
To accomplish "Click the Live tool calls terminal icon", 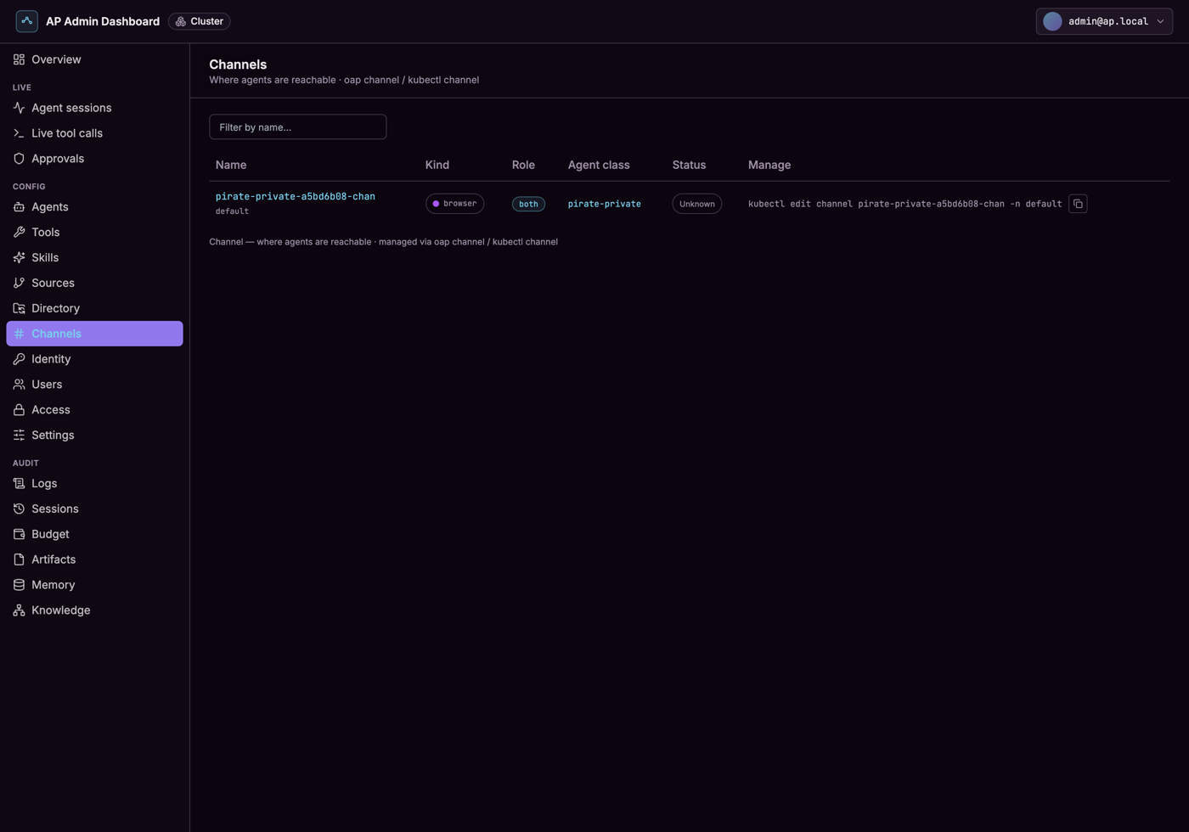I will 19,133.
